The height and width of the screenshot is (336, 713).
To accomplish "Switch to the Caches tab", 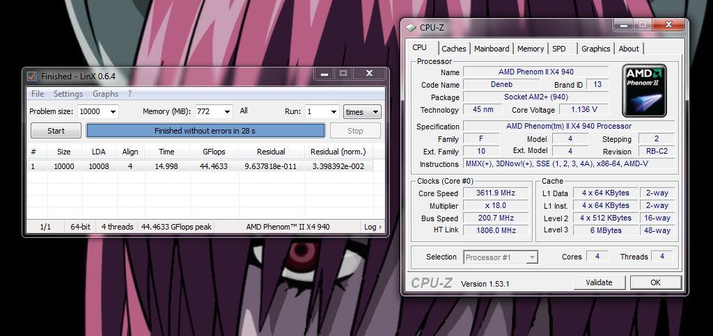I will tap(454, 49).
